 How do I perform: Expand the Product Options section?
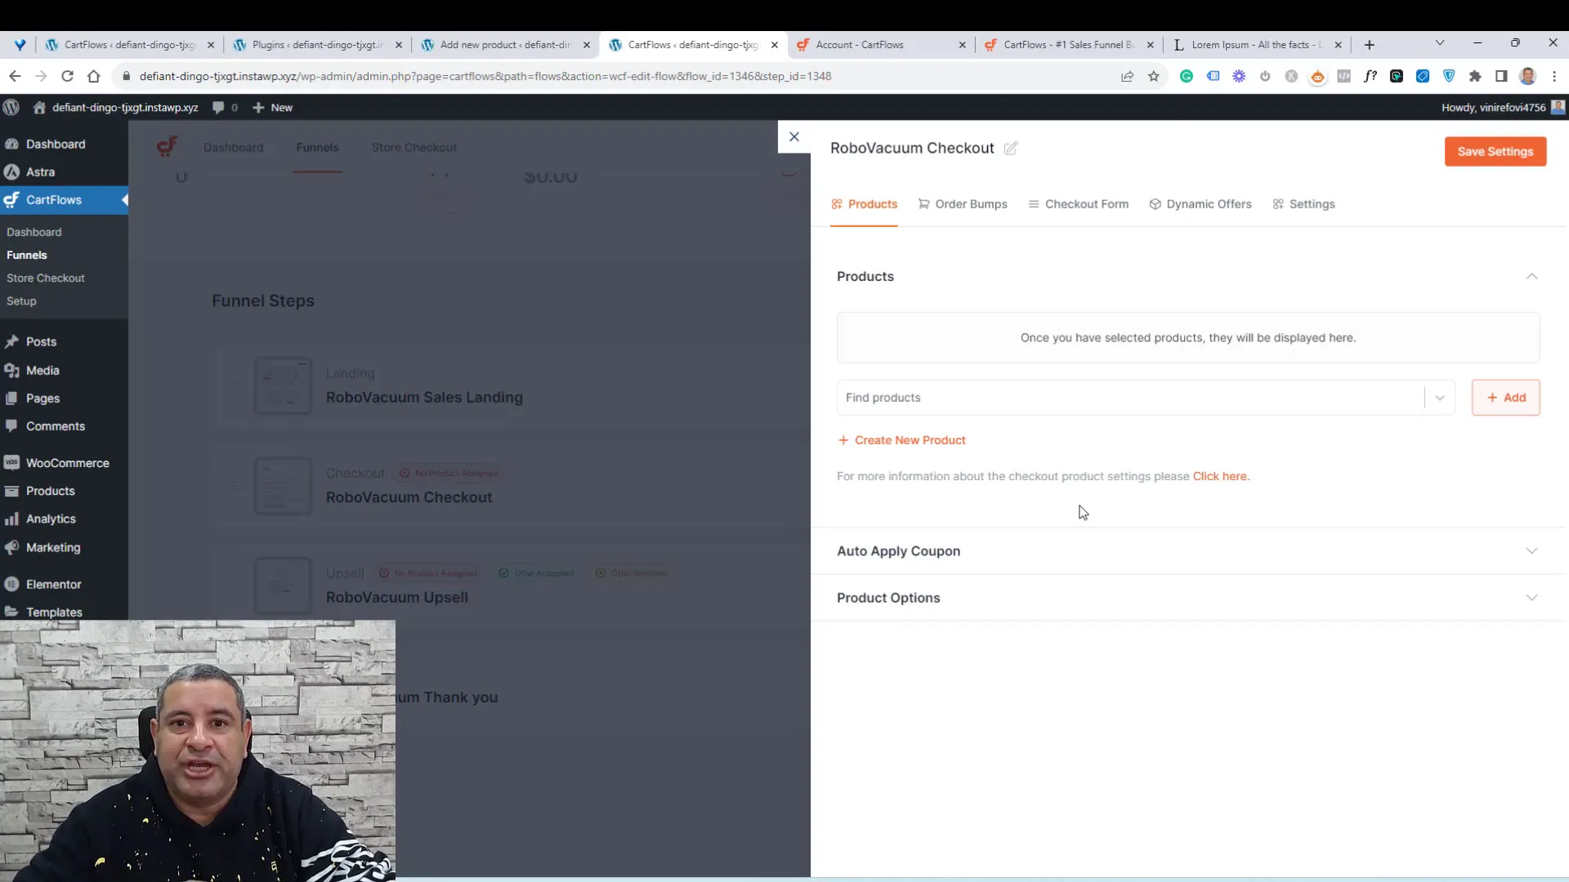1188,598
